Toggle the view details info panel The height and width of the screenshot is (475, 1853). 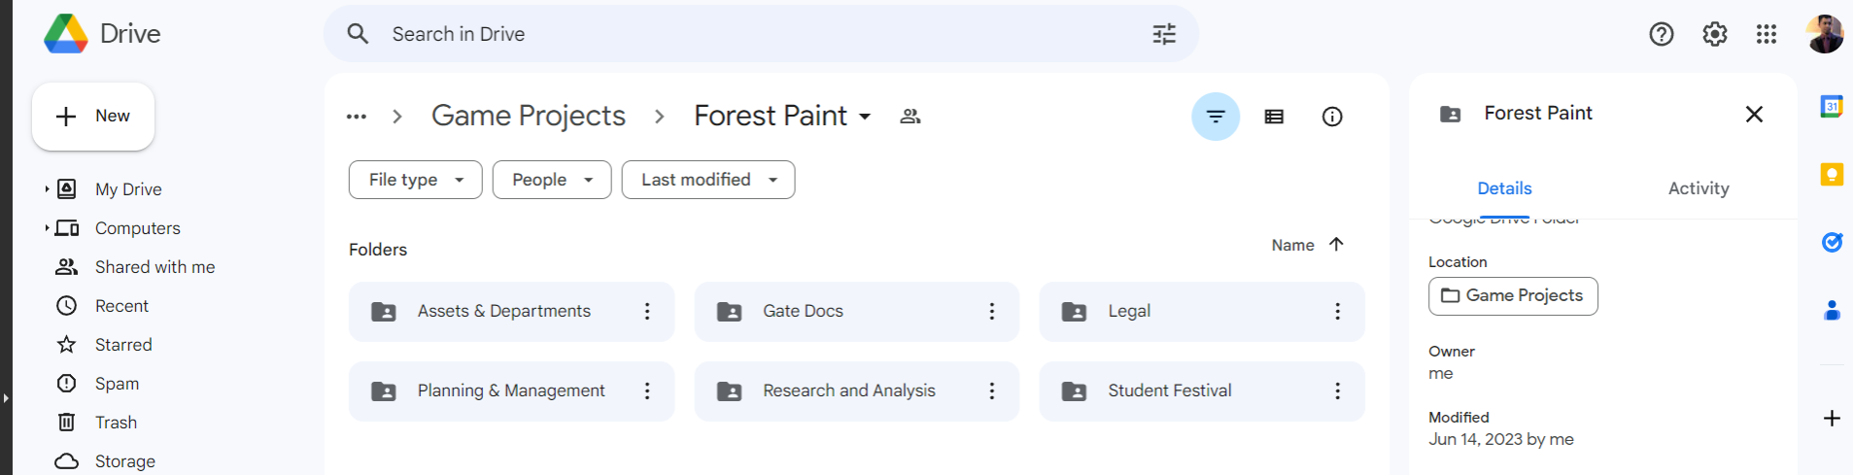click(x=1332, y=117)
